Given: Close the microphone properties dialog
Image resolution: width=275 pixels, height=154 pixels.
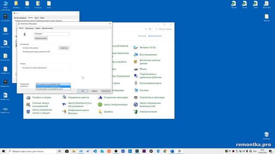Looking at the screenshot, I should tap(110, 24).
